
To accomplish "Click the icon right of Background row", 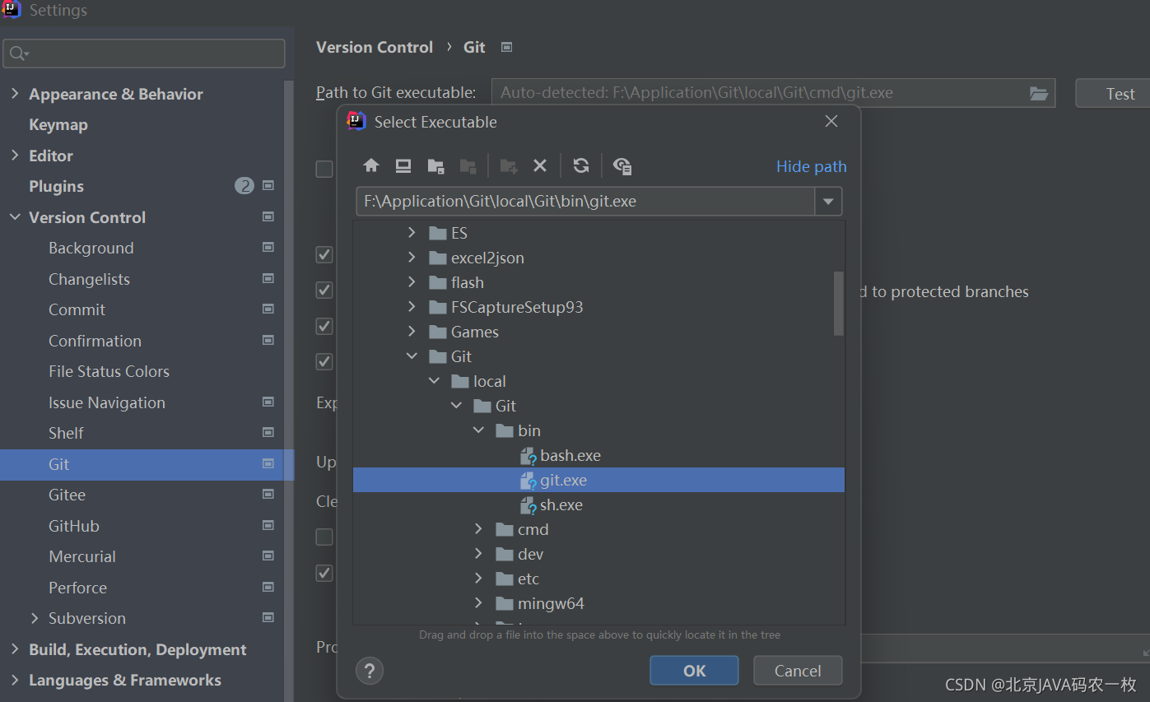I will point(268,248).
